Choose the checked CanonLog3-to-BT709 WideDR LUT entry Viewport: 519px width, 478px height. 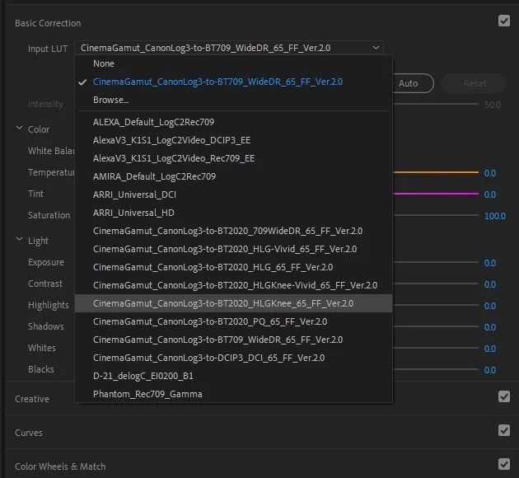point(234,82)
